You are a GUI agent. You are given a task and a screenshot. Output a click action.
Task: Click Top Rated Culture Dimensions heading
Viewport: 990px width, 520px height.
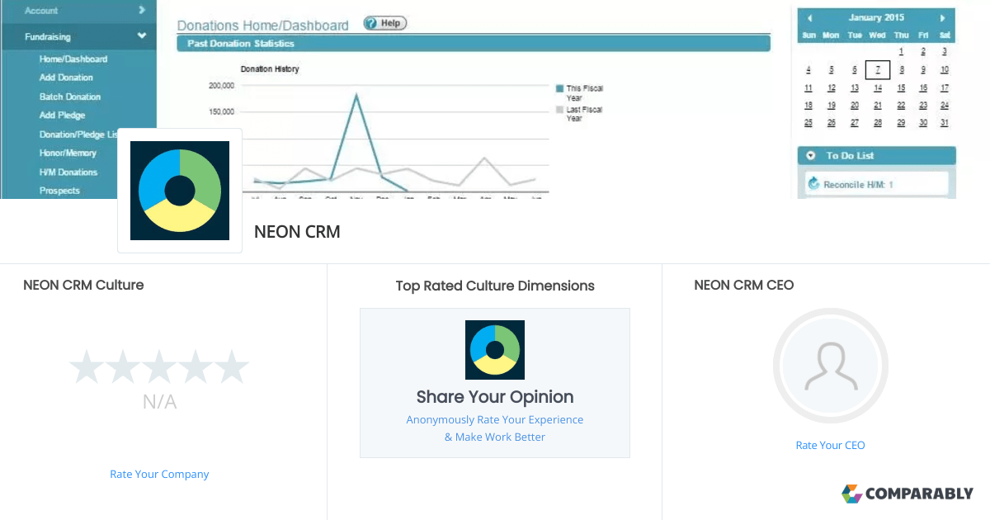495,286
